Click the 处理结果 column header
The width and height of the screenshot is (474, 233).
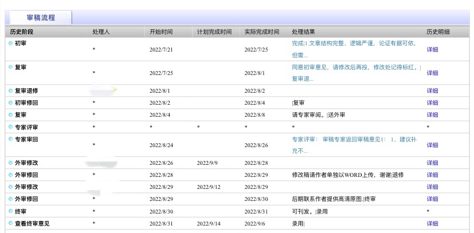(x=303, y=31)
